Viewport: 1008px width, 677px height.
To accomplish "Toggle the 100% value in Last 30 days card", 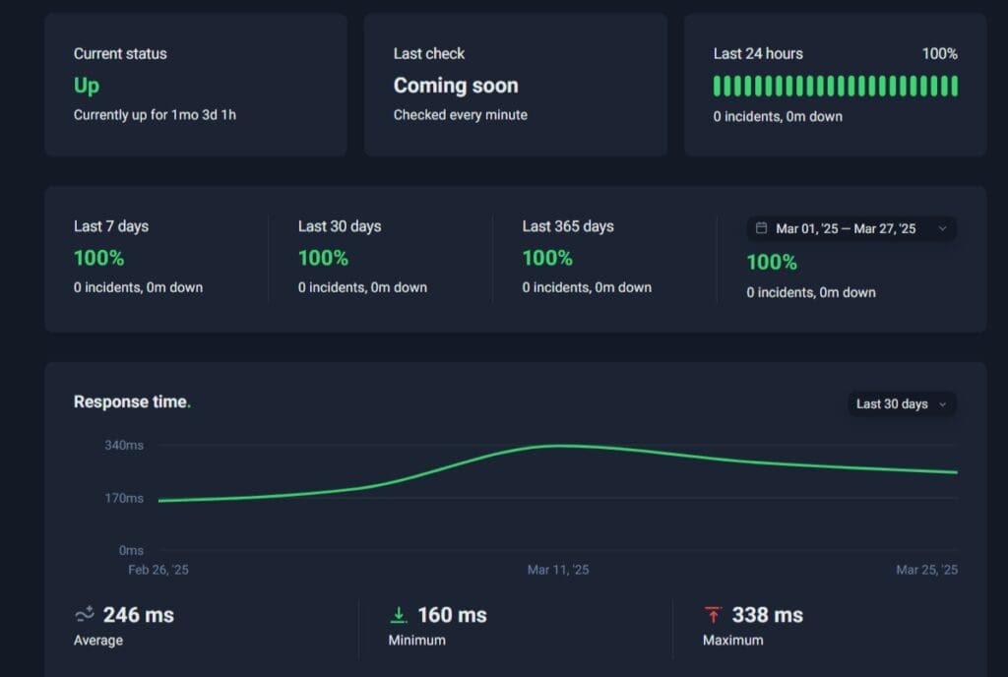I will pos(323,258).
